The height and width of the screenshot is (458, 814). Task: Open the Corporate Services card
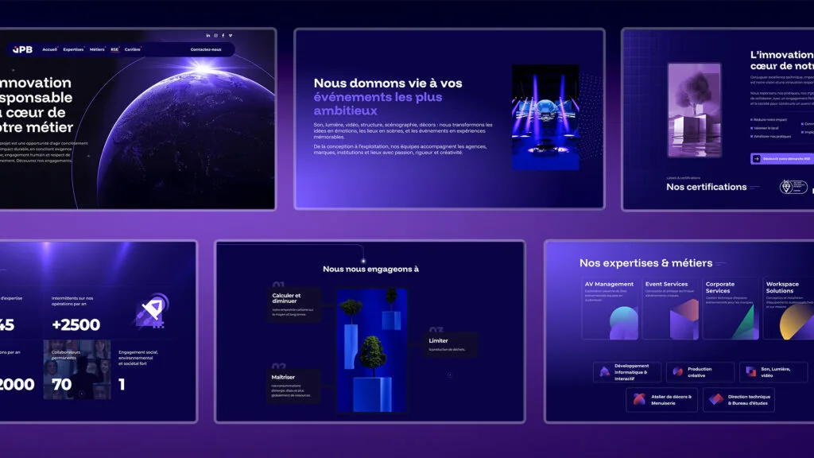pyautogui.click(x=731, y=309)
